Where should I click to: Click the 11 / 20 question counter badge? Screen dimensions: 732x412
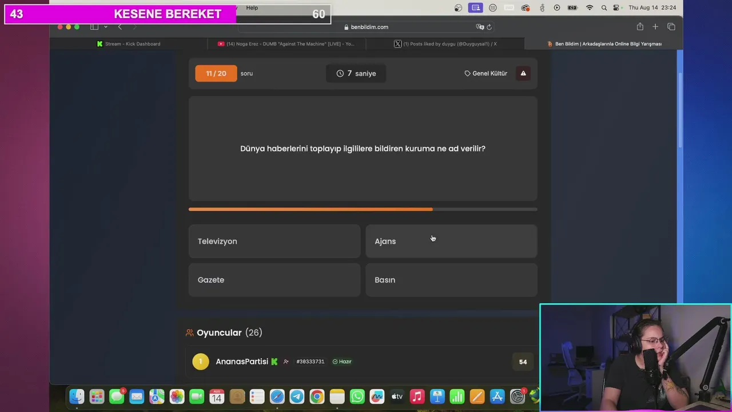[x=216, y=73]
